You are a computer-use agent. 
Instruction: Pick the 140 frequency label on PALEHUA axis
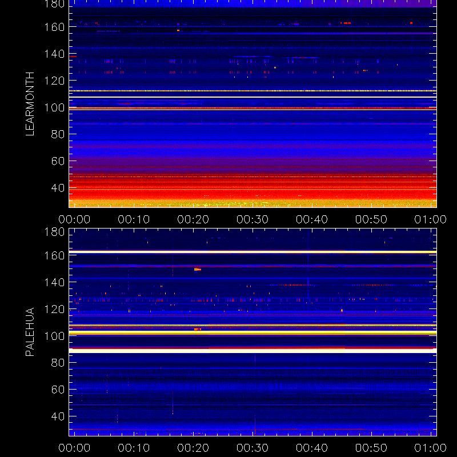point(54,282)
